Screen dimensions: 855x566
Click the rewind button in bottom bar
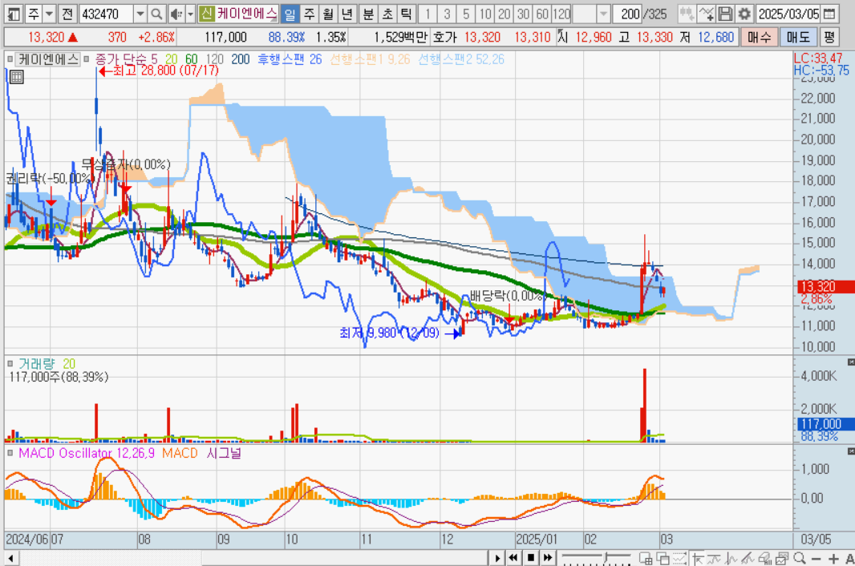pyautogui.click(x=513, y=558)
